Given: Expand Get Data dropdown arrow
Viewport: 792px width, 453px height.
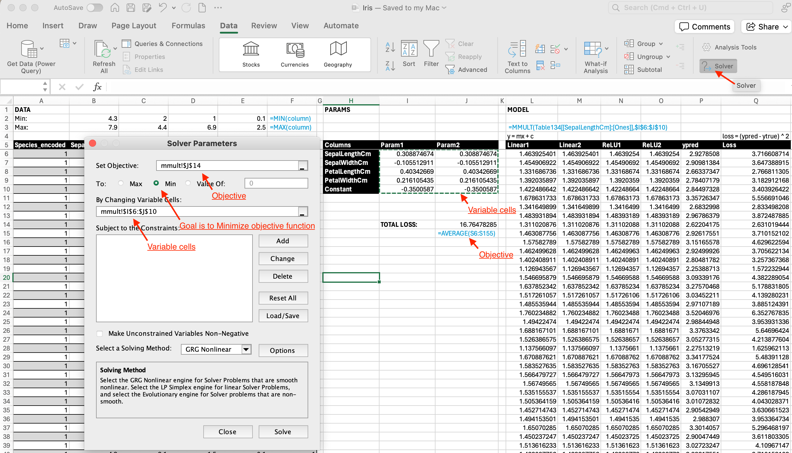Looking at the screenshot, I should tap(42, 49).
